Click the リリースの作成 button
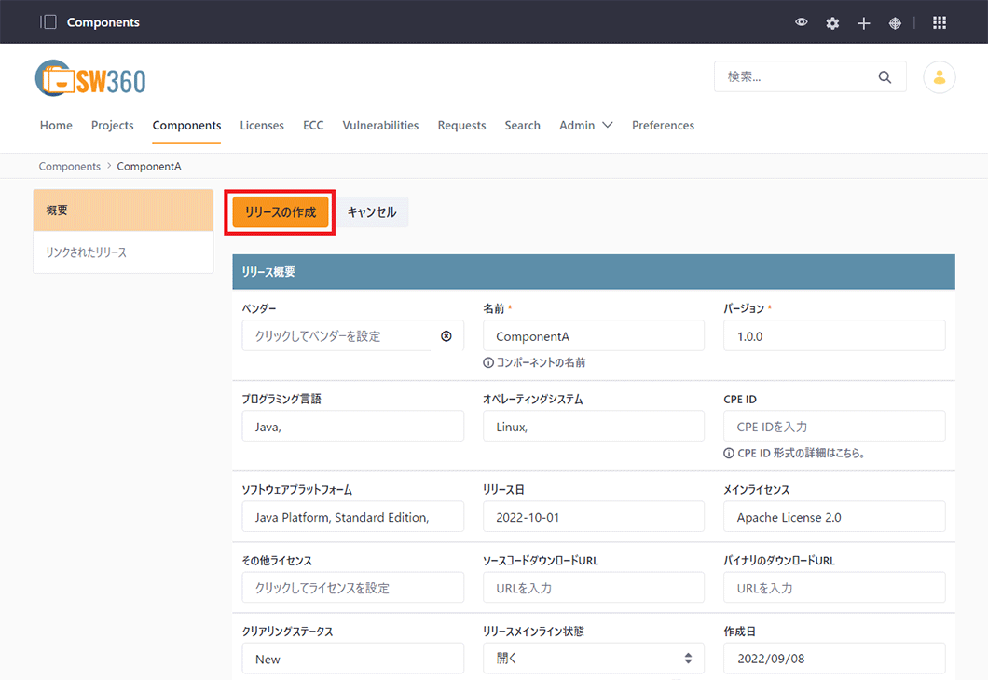The height and width of the screenshot is (680, 988). coord(281,212)
